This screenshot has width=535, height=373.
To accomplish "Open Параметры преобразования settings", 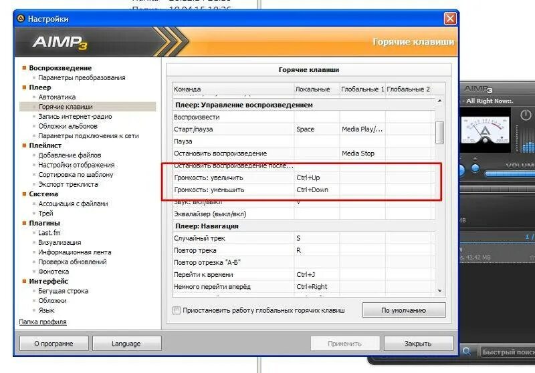I will coord(82,77).
